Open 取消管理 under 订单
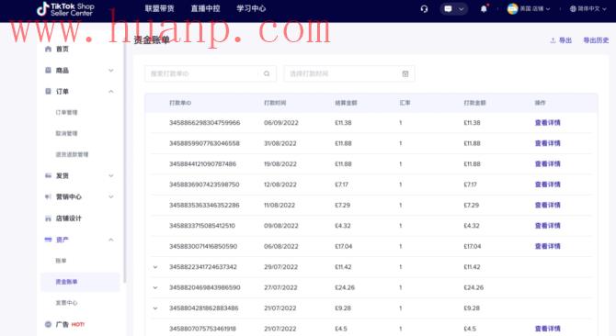The height and width of the screenshot is (336, 616). pos(66,133)
